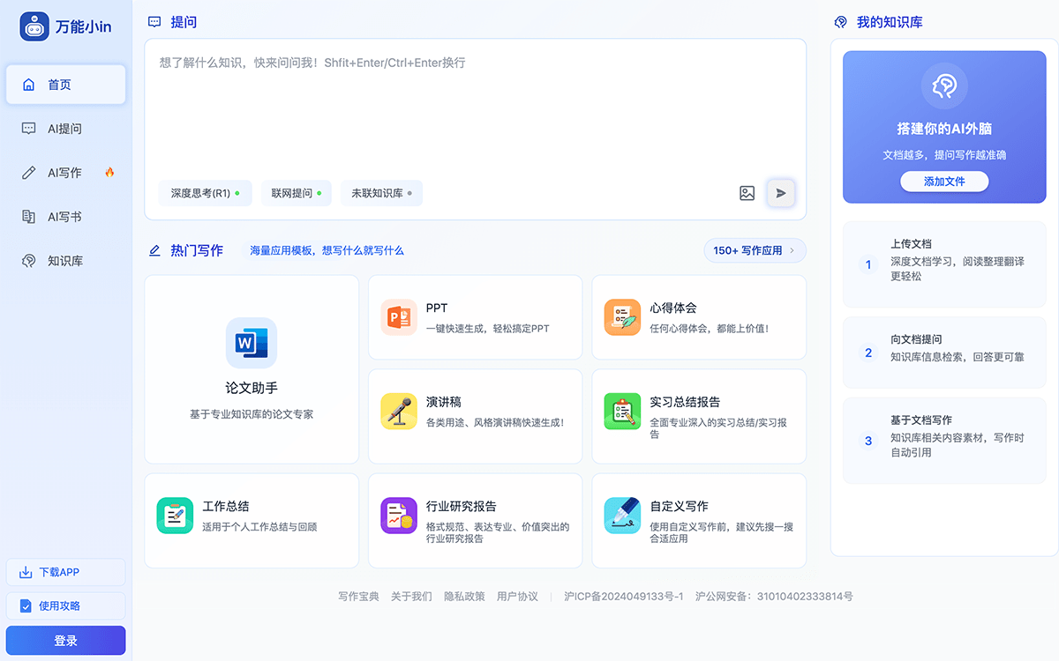Image resolution: width=1059 pixels, height=661 pixels.
Task: Open the 工作总结 card
Action: pyautogui.click(x=252, y=521)
